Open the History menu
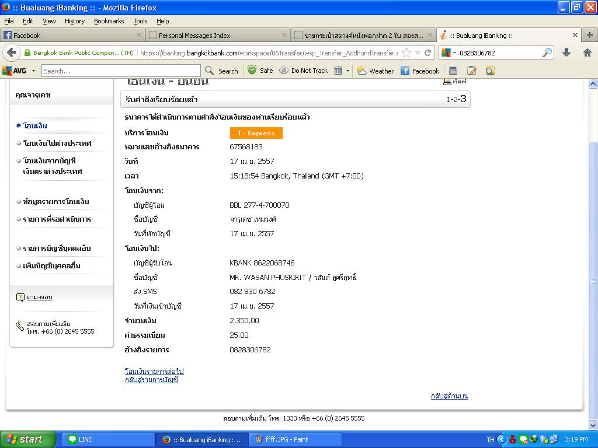This screenshot has width=598, height=448. pyautogui.click(x=75, y=21)
